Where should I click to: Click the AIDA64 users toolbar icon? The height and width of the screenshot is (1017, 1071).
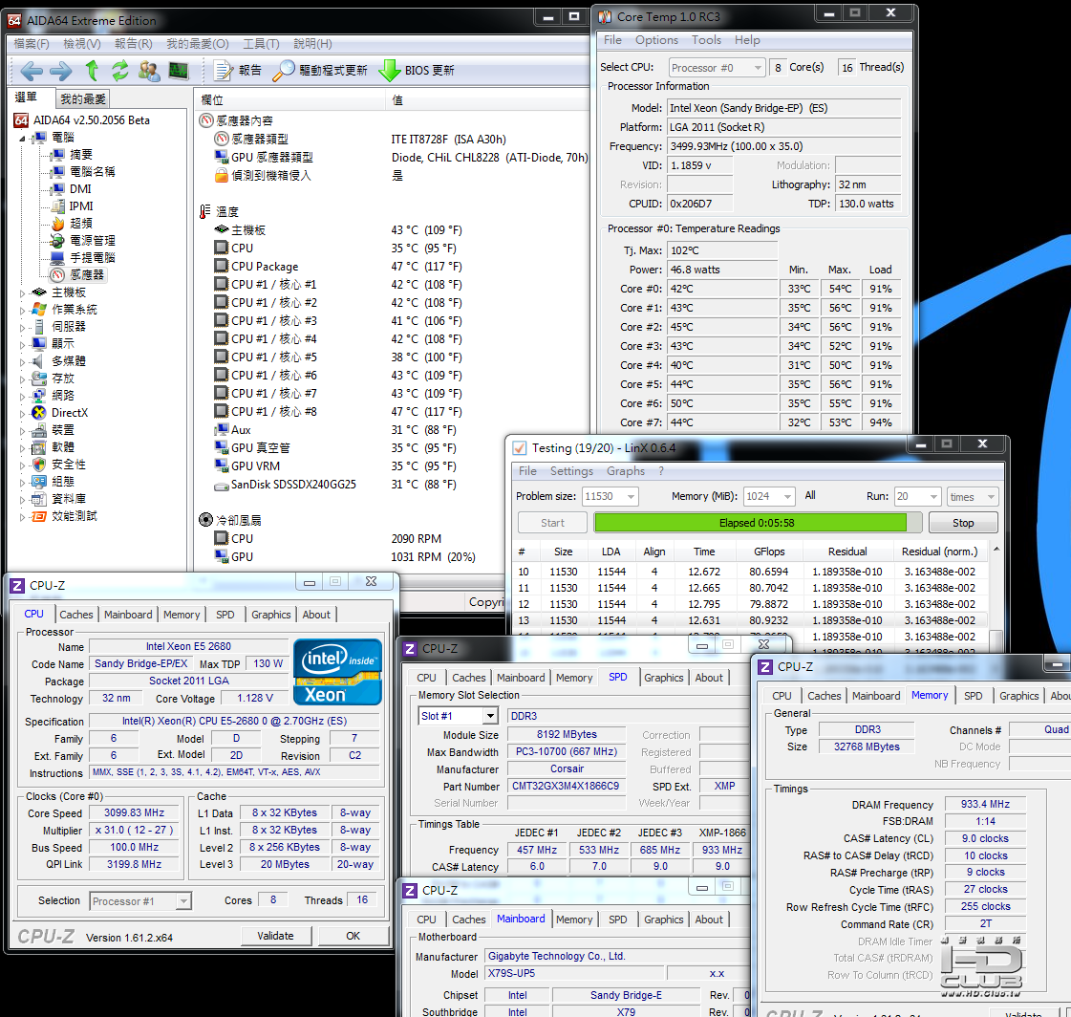(x=149, y=71)
